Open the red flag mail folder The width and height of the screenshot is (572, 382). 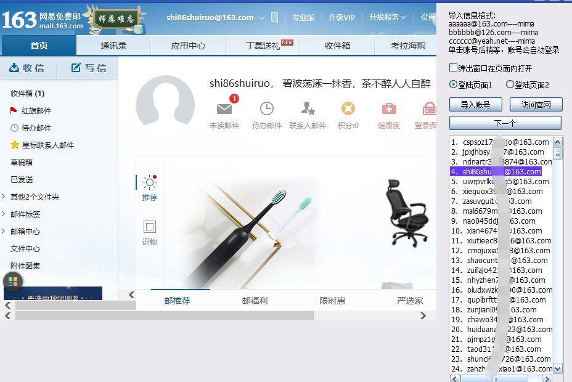pos(31,110)
